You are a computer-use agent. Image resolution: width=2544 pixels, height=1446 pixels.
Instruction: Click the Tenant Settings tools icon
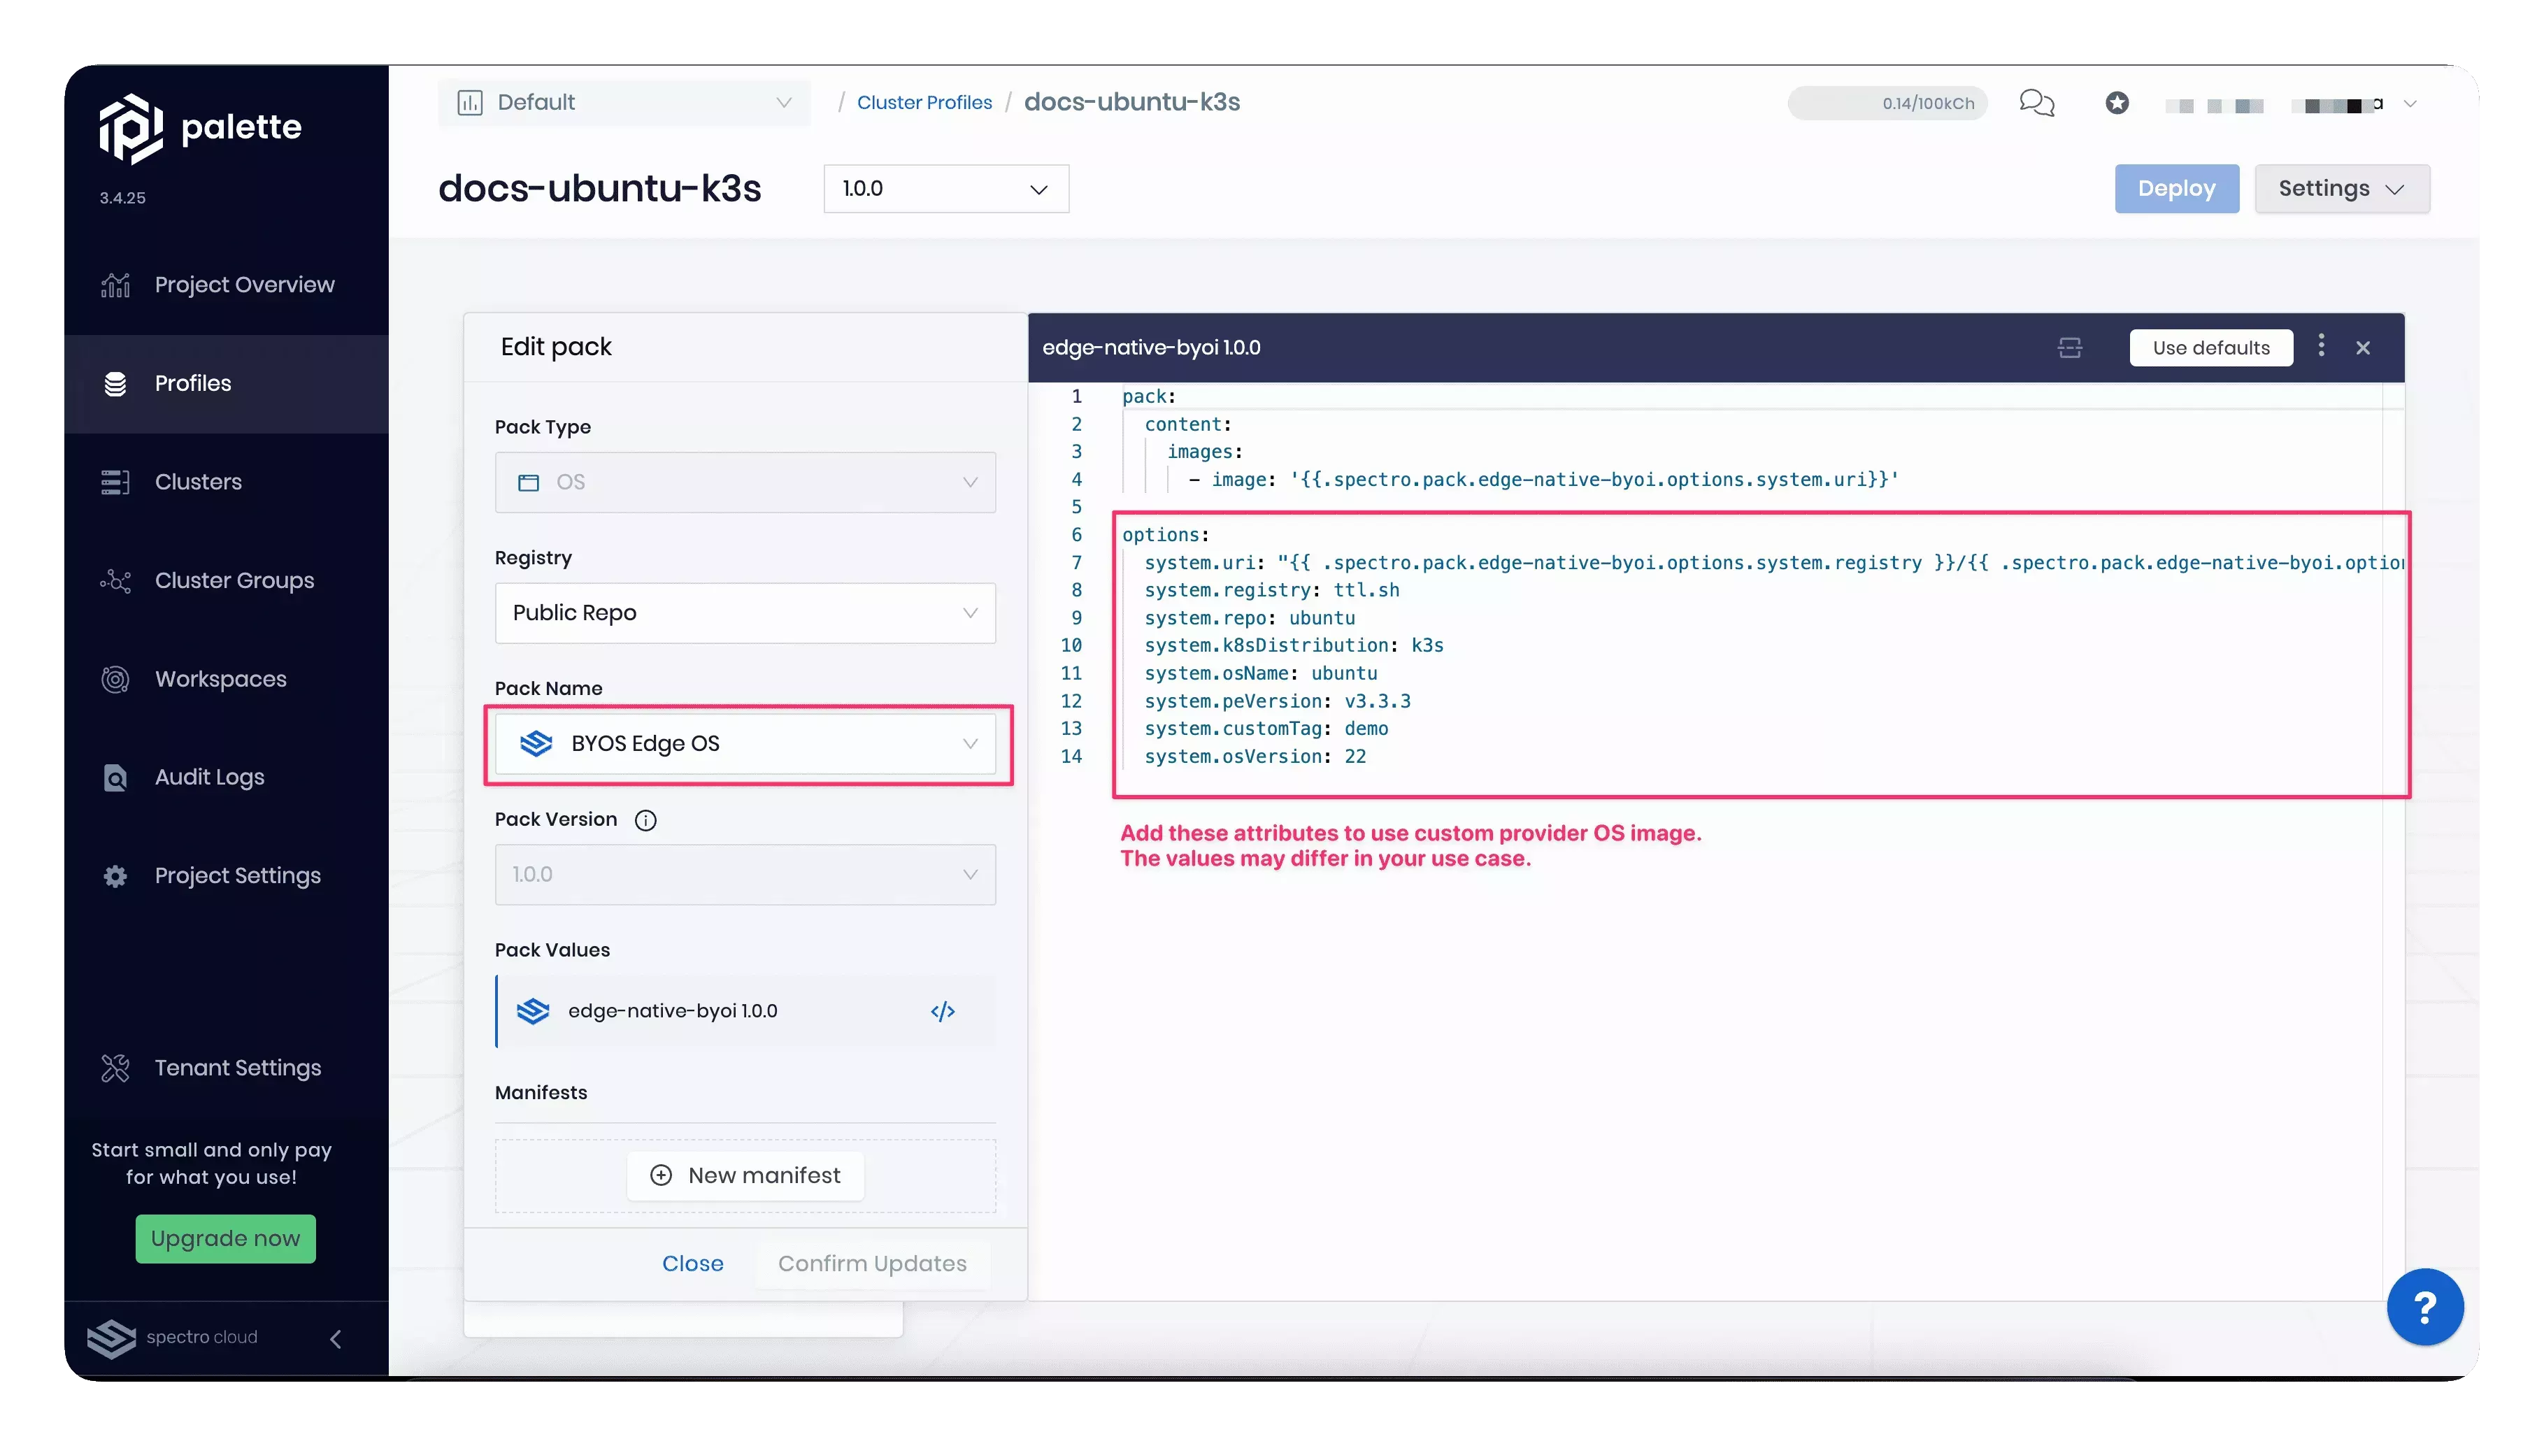pos(115,1068)
